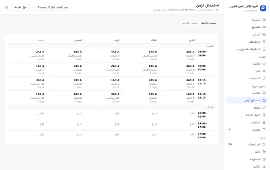
Task: Select الثلاثاء 08:00 lesson 3AS A
Action: pyautogui.click(x=150, y=55)
